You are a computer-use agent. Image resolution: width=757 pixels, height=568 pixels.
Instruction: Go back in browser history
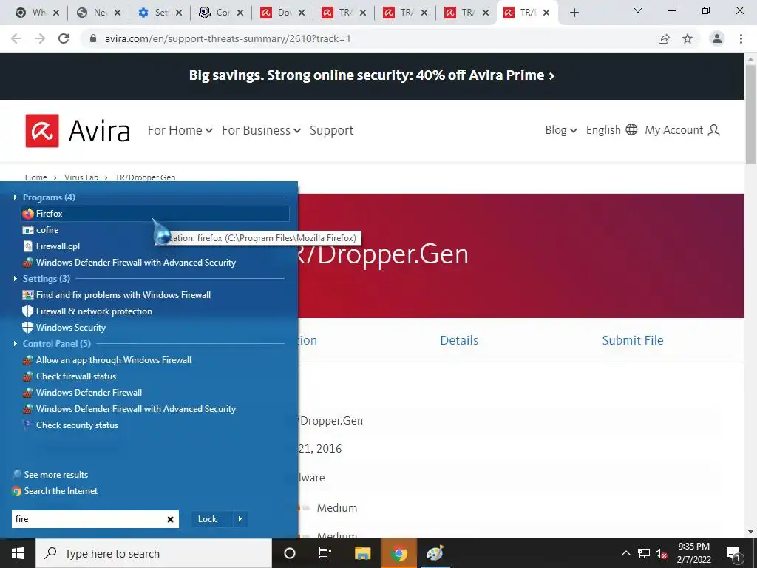click(16, 38)
